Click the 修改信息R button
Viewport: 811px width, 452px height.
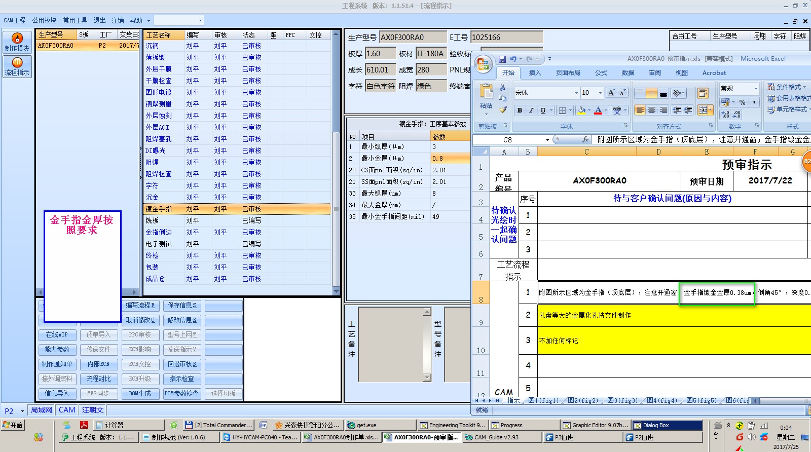pyautogui.click(x=182, y=320)
